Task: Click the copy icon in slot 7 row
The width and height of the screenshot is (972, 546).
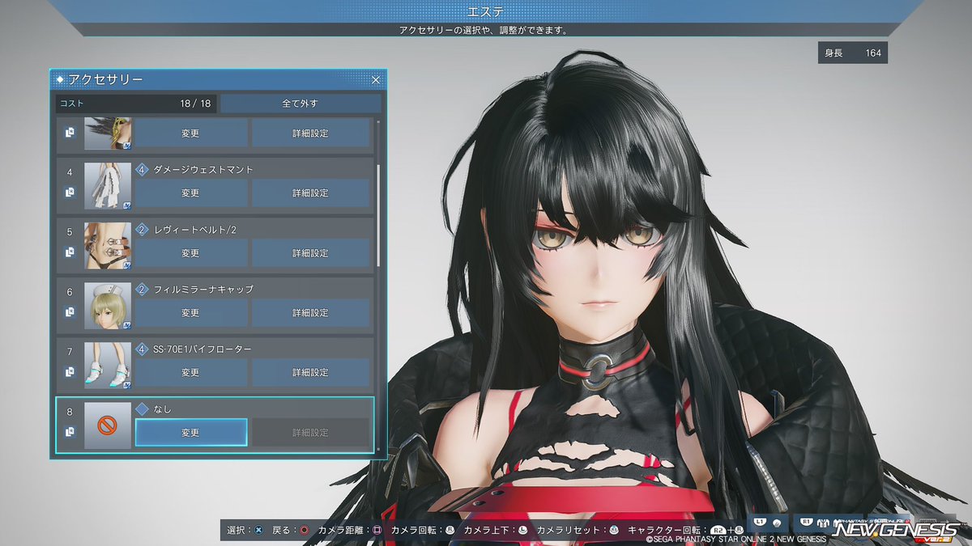Action: [x=70, y=372]
